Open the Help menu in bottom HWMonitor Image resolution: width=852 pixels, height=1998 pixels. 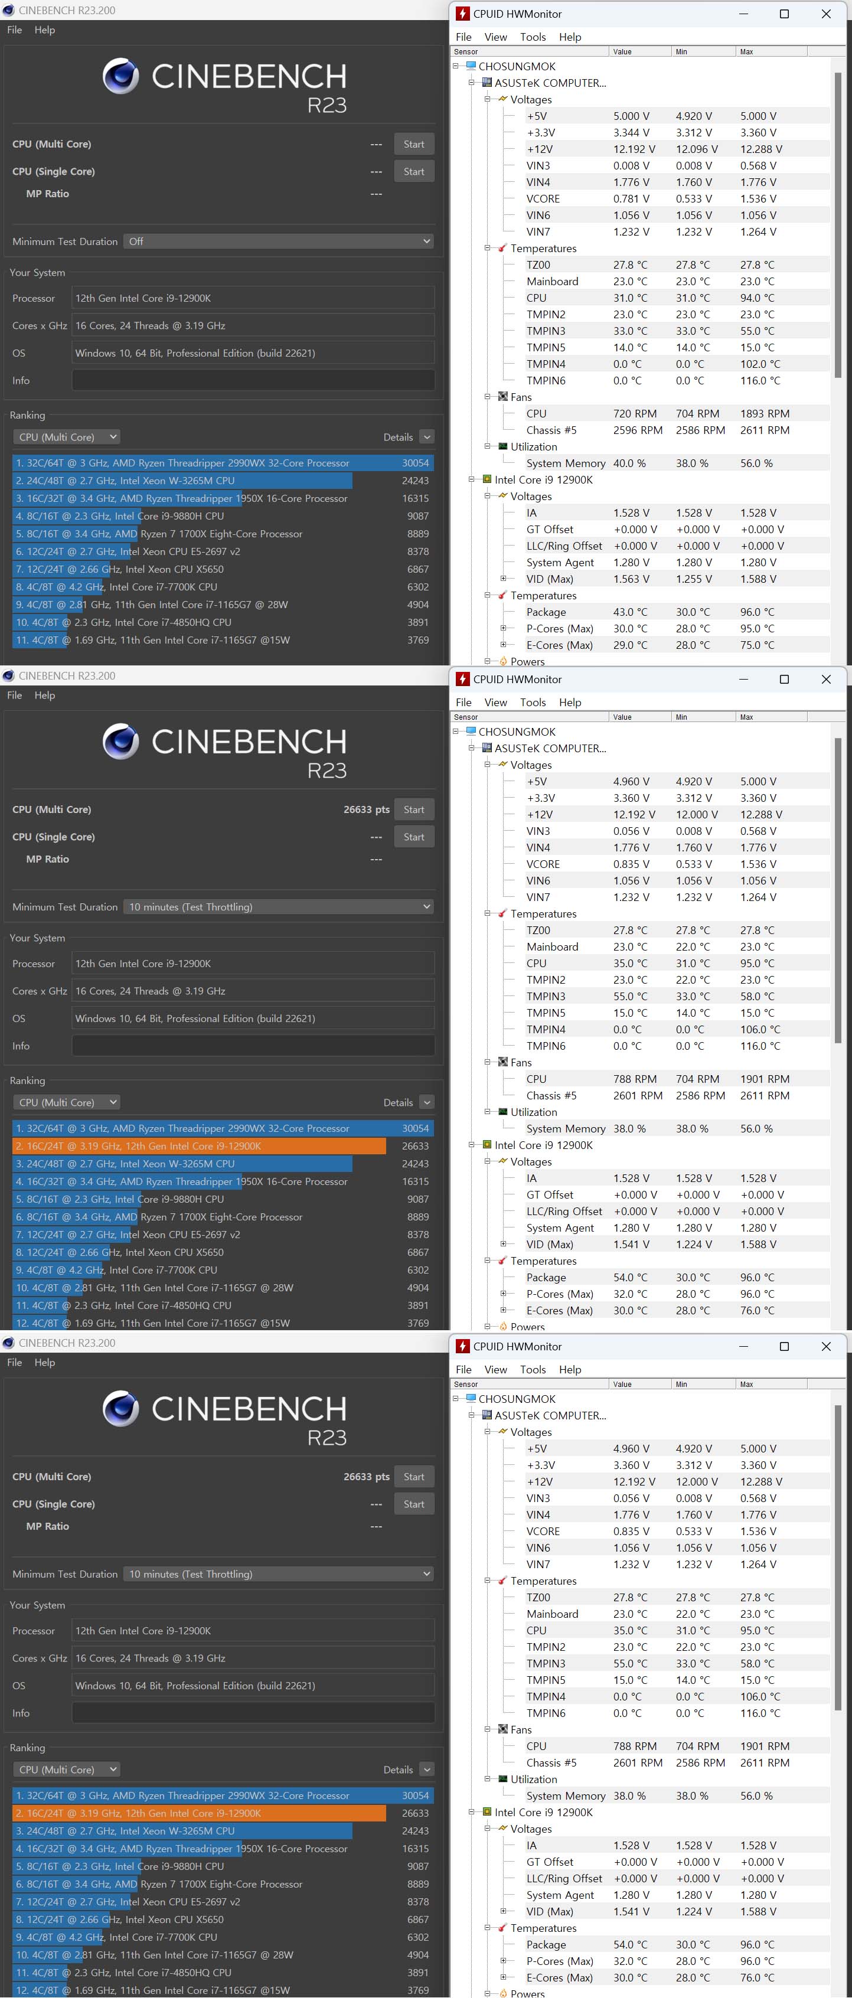(x=570, y=1369)
